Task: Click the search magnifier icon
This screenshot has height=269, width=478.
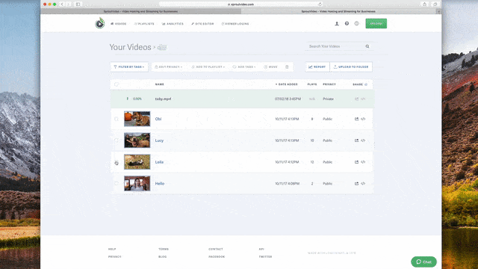Action: pos(367,46)
